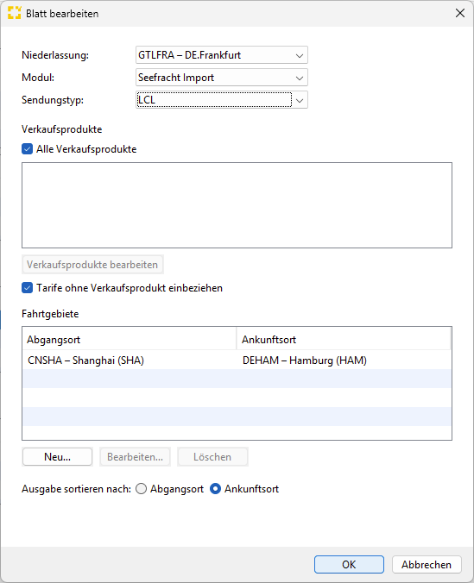
Task: Choose Ankunftsort sorting radio button
Action: click(215, 488)
